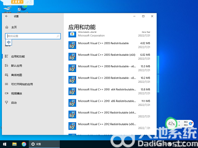
Task: Select Visual C++ 2012 Redistributable (x86 entry
Action: (107, 124)
